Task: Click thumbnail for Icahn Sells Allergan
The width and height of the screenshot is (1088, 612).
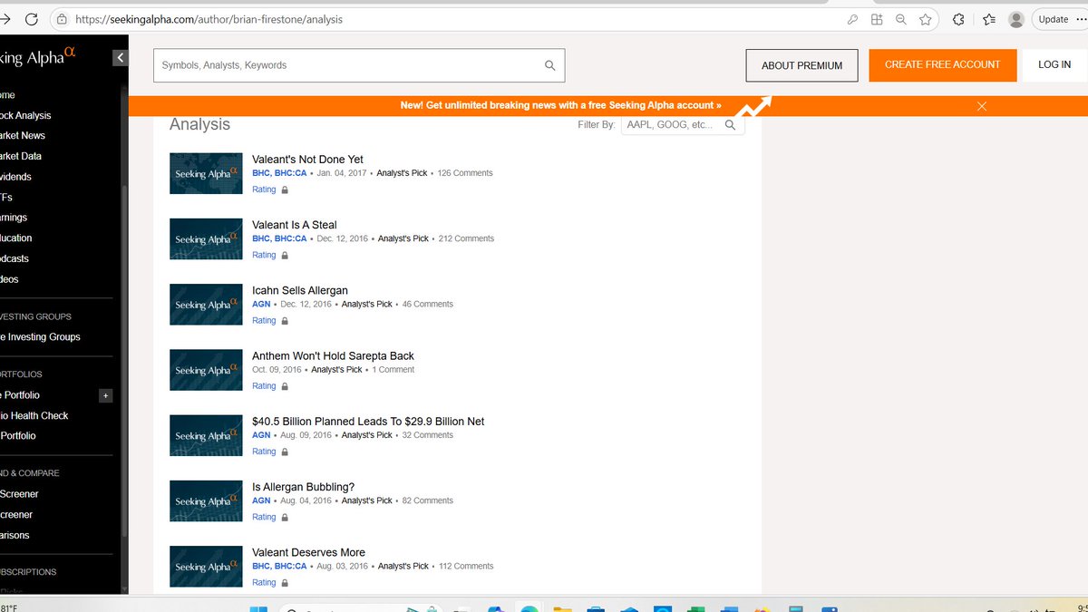Action: pos(206,304)
